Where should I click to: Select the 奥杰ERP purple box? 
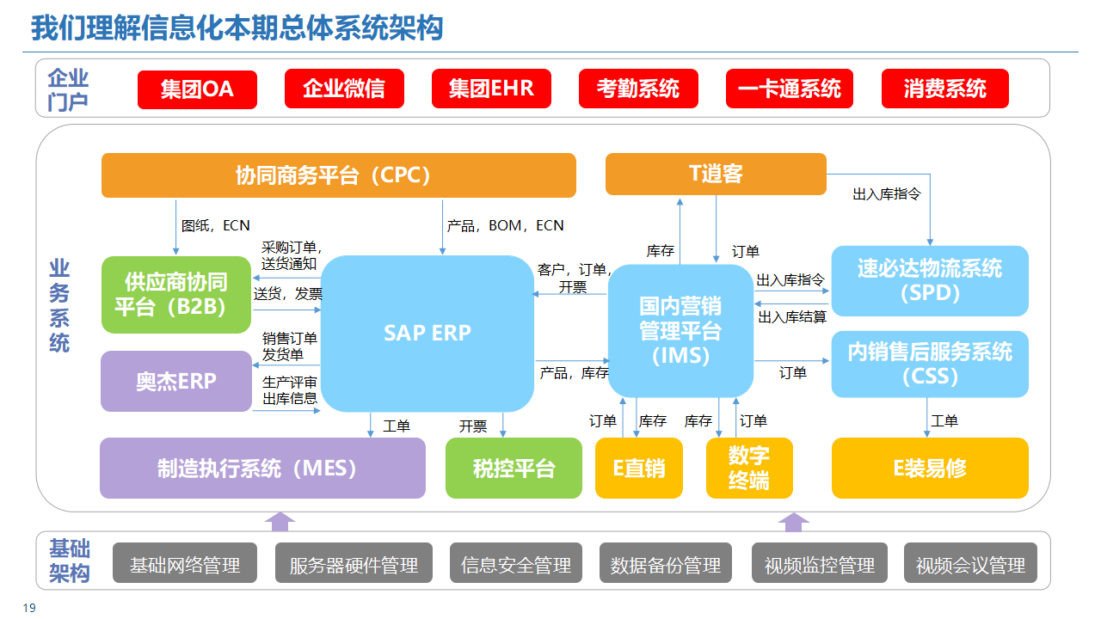coord(176,382)
